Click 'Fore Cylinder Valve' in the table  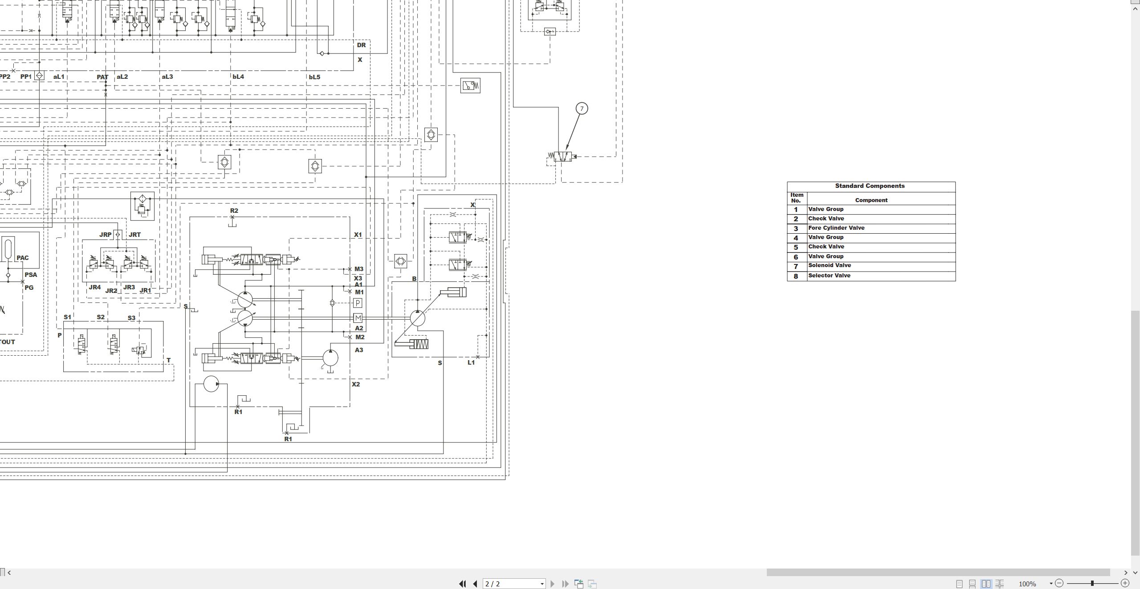[x=836, y=228]
